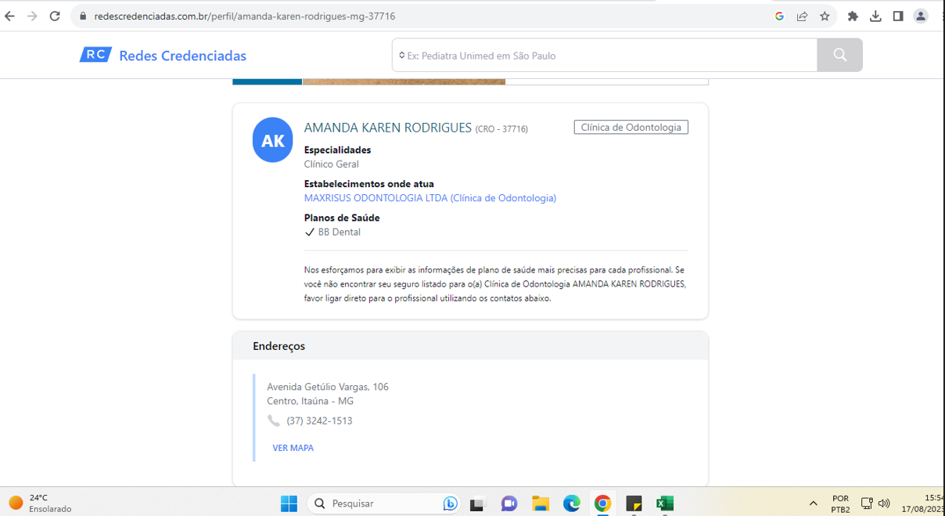Click the Especialidades label
Screen dimensions: 945x516
(337, 150)
